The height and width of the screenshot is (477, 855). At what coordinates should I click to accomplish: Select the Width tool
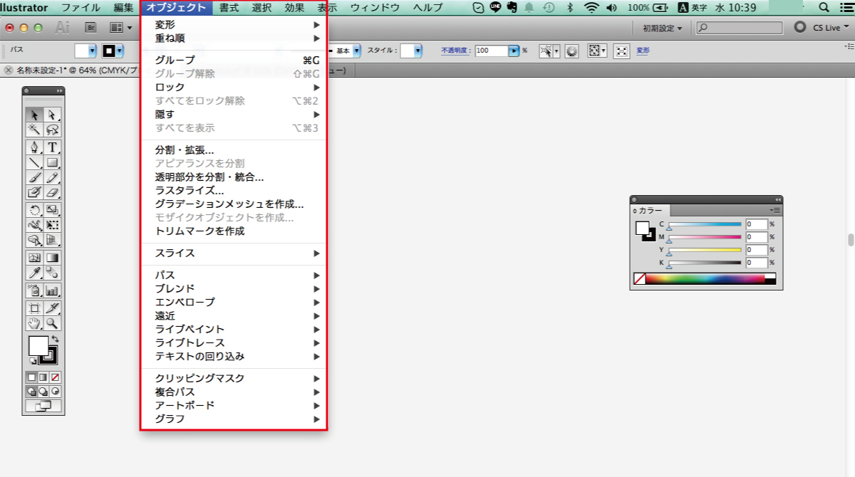[34, 225]
